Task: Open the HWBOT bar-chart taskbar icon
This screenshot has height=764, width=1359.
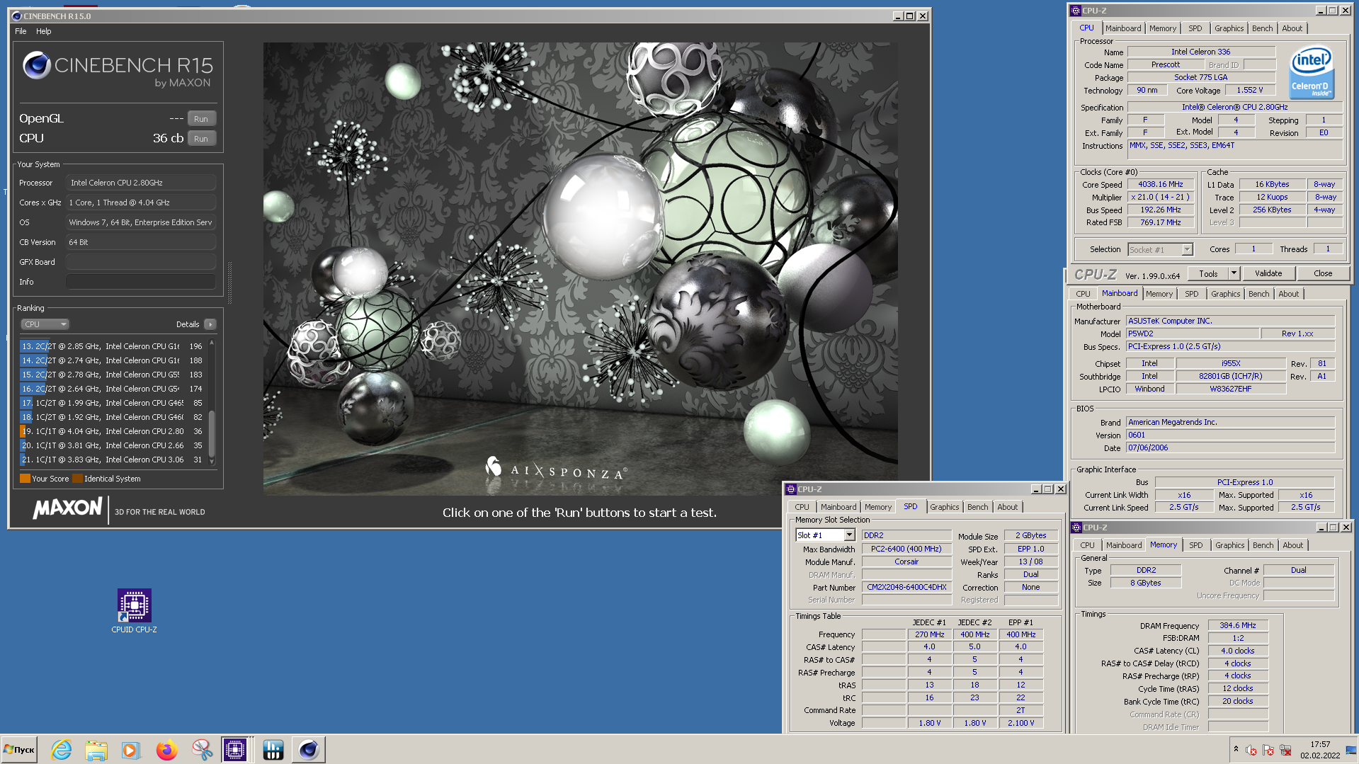Action: point(273,750)
